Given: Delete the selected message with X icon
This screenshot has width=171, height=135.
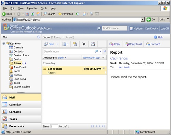Looking at the screenshot, I should coord(84,44).
